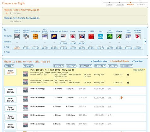
Task: Open the ARRIVE sort dropdown
Action: (x=71, y=66)
